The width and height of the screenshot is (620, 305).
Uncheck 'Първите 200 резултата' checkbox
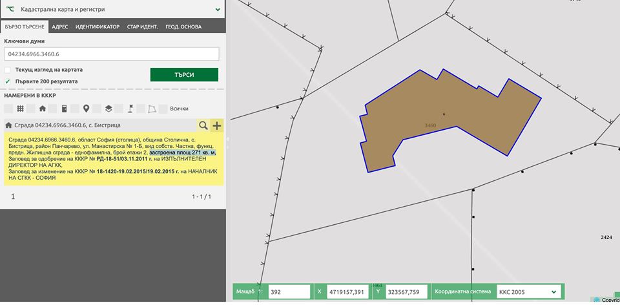8,81
